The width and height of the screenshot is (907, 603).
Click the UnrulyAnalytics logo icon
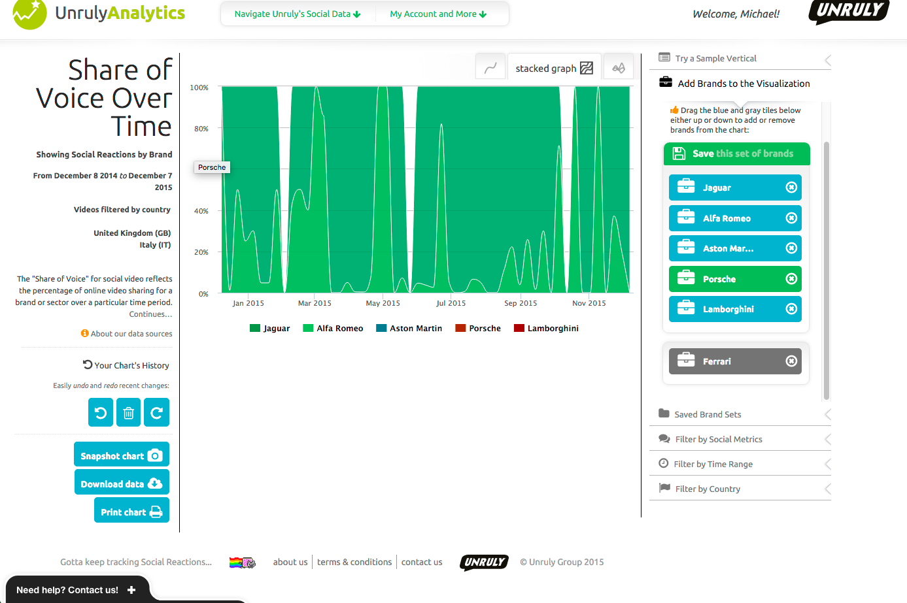tap(29, 12)
